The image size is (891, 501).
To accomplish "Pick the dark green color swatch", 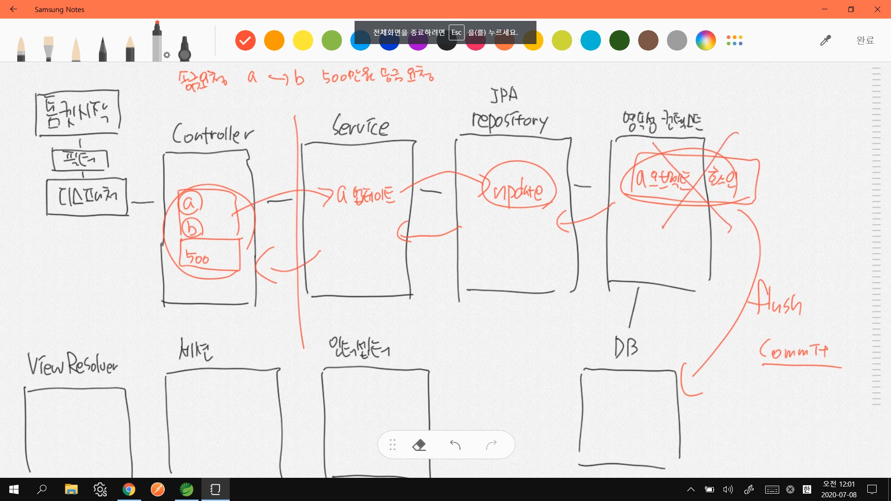I will coord(620,40).
